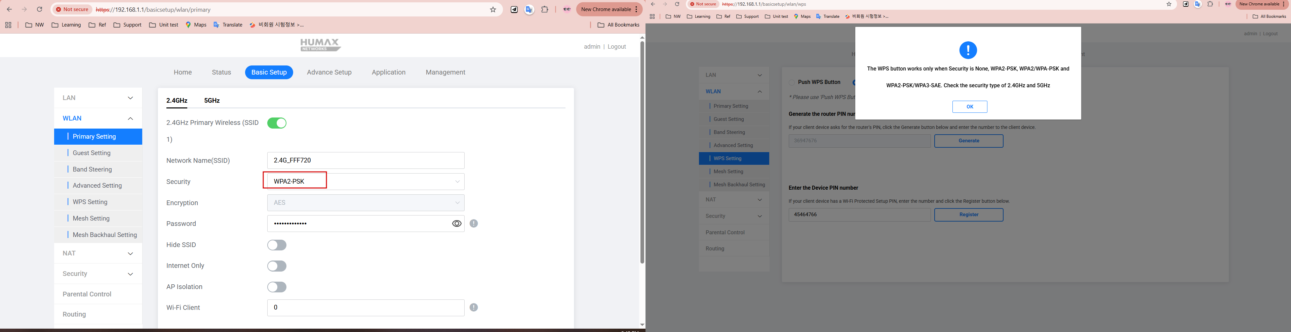Switch to the 5GHz tab
This screenshot has height=332, width=1291.
coord(212,101)
